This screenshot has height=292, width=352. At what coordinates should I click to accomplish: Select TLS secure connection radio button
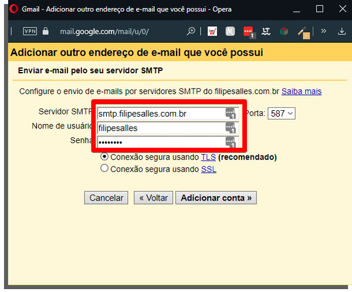pos(104,157)
